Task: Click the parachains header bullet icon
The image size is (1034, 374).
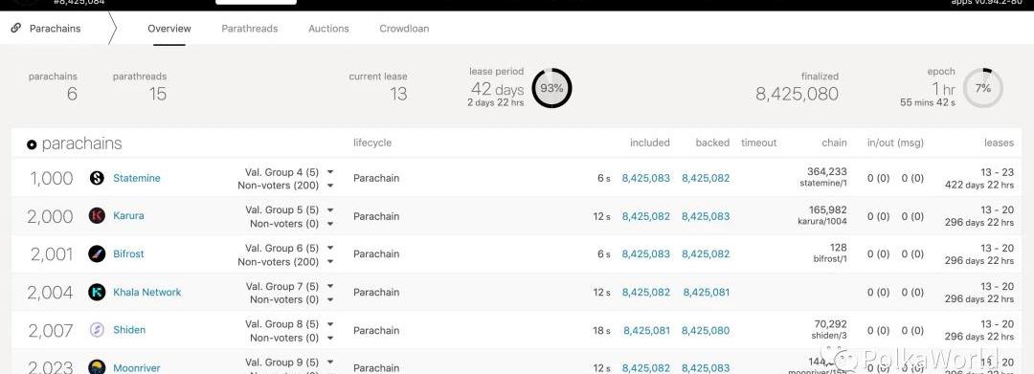Action: [32, 144]
